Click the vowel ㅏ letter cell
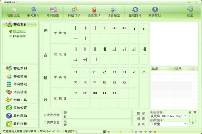This screenshot has height=134, width=202. click(75, 28)
